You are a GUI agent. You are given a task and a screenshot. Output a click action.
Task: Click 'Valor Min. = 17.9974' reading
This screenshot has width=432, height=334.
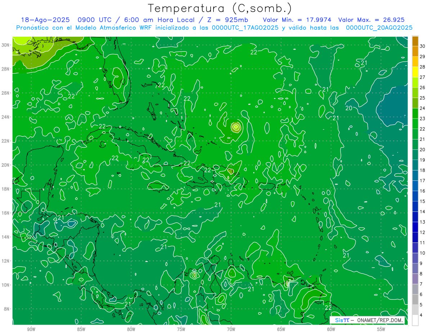click(x=297, y=20)
